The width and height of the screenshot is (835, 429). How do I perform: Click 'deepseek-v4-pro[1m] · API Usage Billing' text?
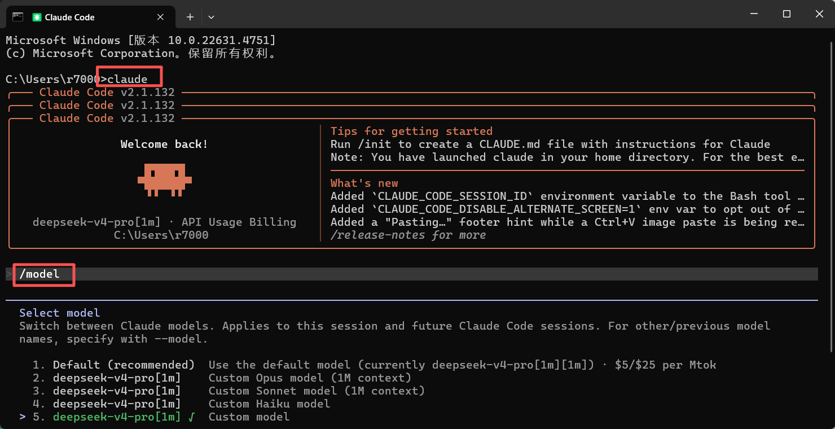(164, 222)
